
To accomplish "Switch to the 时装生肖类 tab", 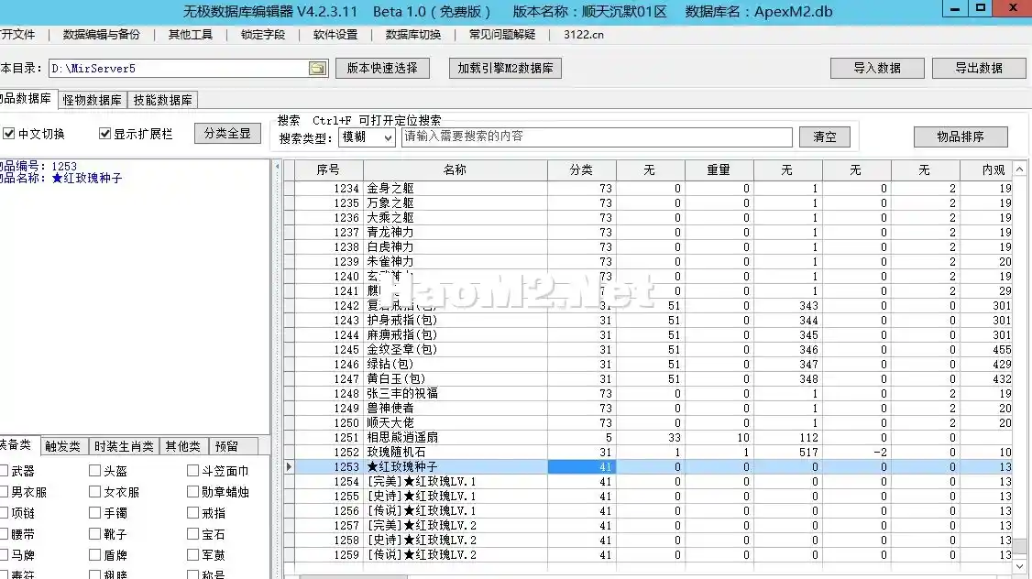I will [x=124, y=446].
